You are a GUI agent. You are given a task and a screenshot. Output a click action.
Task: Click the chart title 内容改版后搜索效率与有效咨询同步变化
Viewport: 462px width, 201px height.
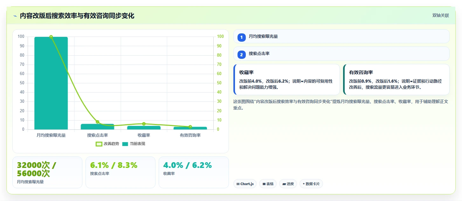point(77,16)
